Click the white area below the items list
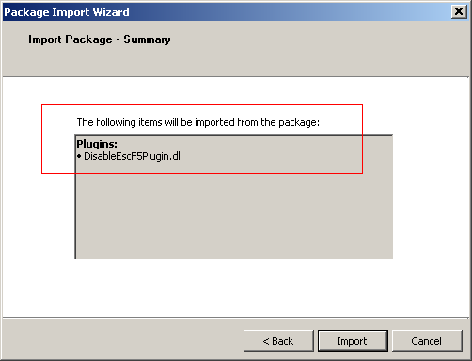This screenshot has width=472, height=361. tap(233, 287)
